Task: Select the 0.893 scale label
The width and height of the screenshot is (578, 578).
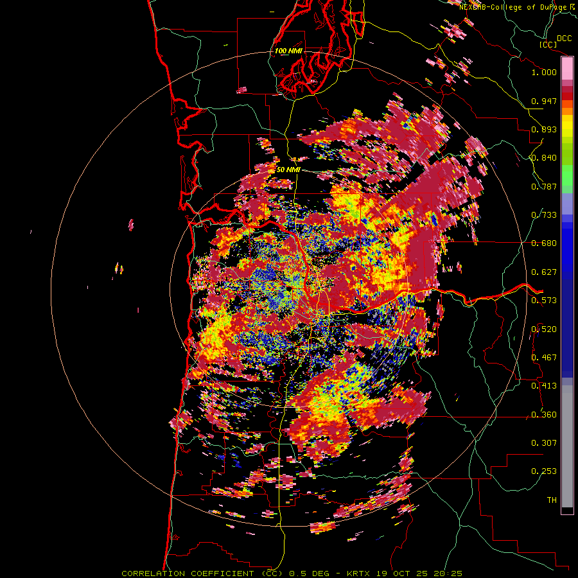Action: [x=544, y=129]
